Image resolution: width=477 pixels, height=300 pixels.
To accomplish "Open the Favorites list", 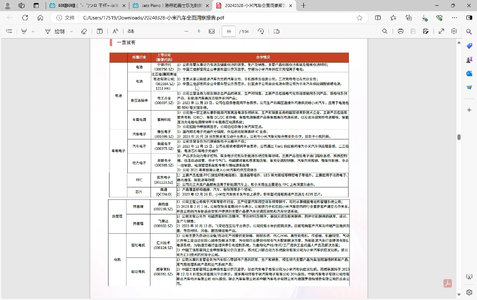I will [393, 18].
